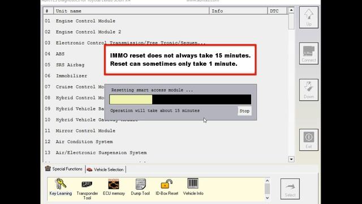This screenshot has height=204, width=362.
Task: Click the functions panel scrollbar thumb
Action: 267,189
